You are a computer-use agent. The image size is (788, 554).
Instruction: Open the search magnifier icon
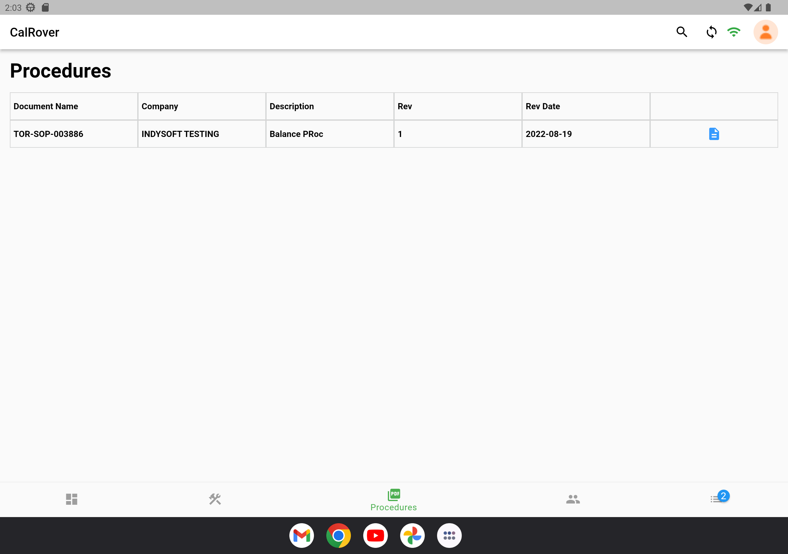(681, 32)
